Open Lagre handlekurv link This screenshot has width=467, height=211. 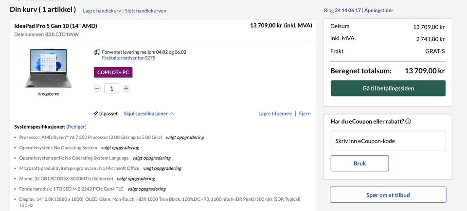coord(102,10)
